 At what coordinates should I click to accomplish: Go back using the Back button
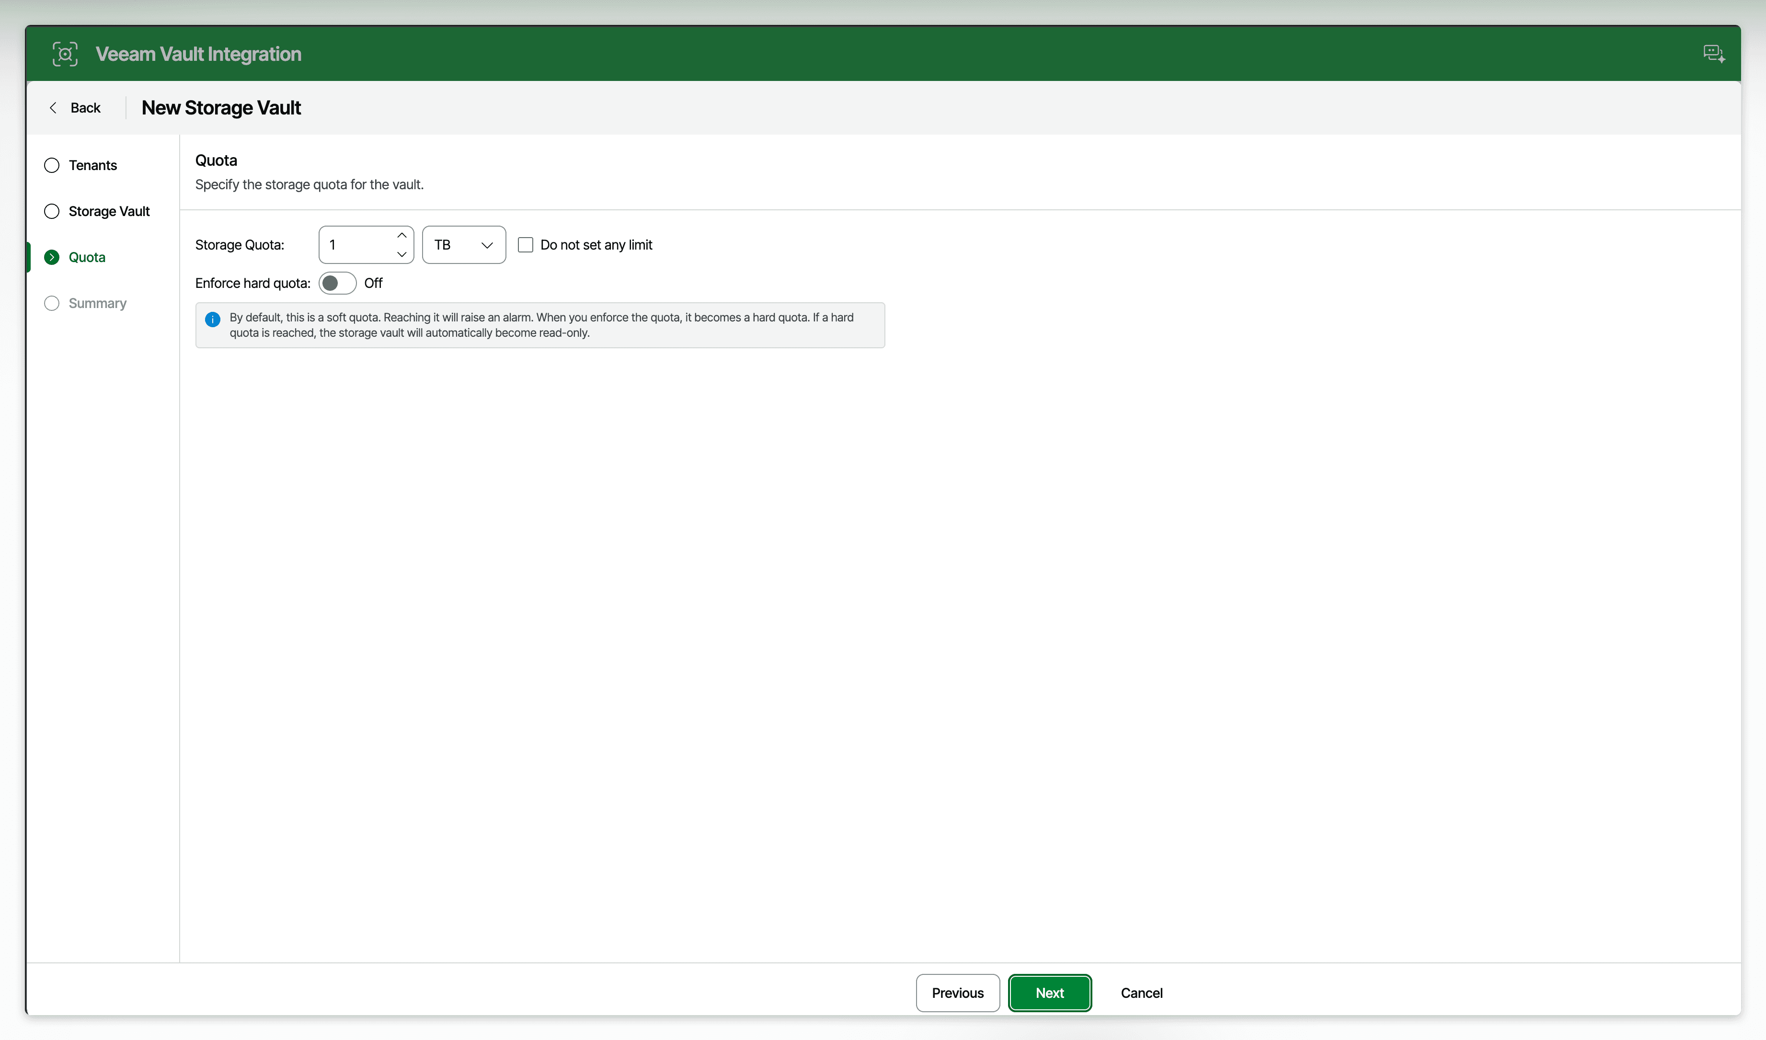(75, 108)
